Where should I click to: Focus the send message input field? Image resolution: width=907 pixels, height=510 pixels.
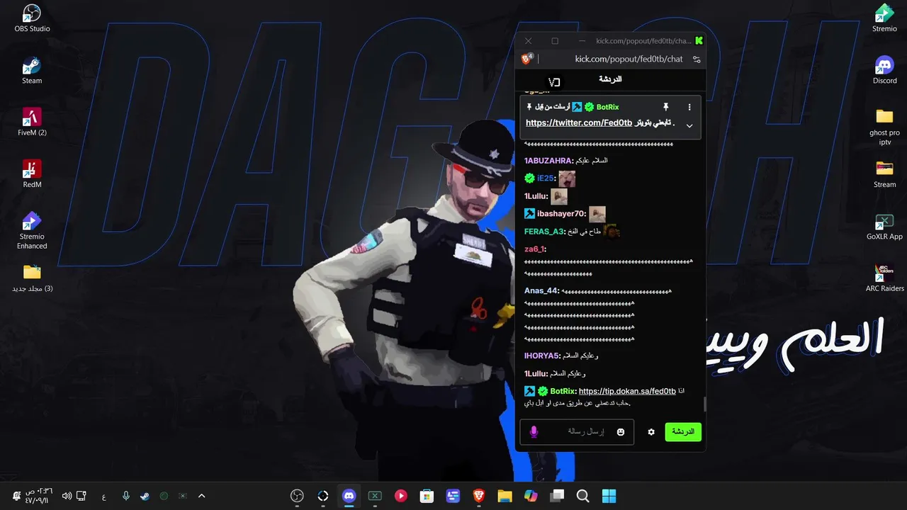577,432
